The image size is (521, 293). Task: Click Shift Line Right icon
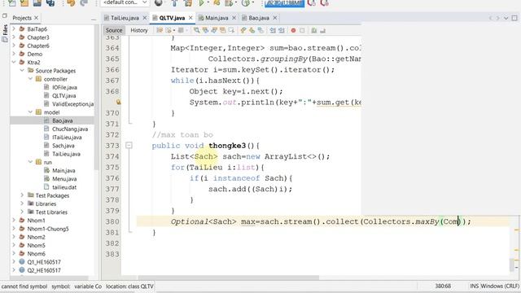click(x=282, y=30)
